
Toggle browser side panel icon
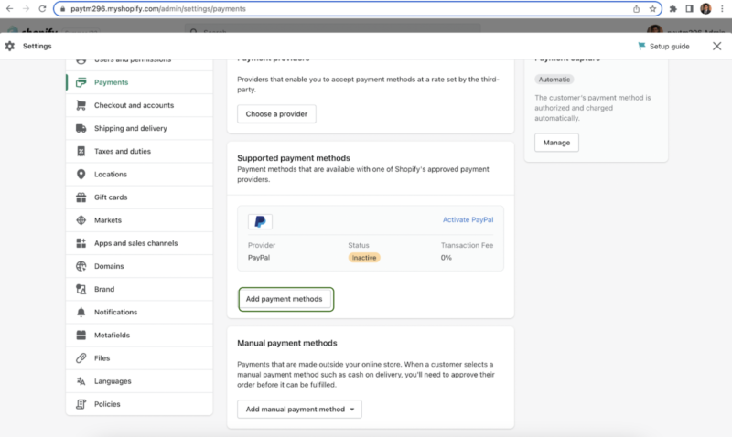pos(689,9)
